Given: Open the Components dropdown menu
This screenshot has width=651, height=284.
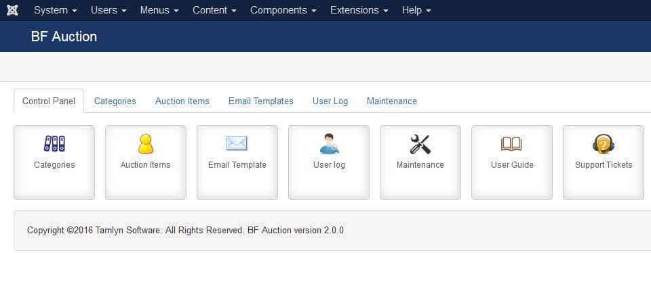Looking at the screenshot, I should coord(283,10).
